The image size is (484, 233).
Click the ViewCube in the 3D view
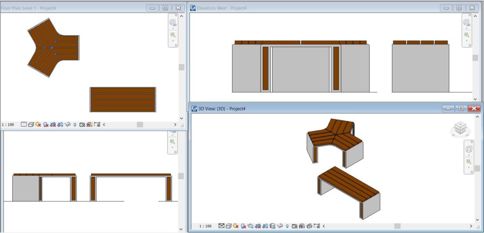(460, 128)
